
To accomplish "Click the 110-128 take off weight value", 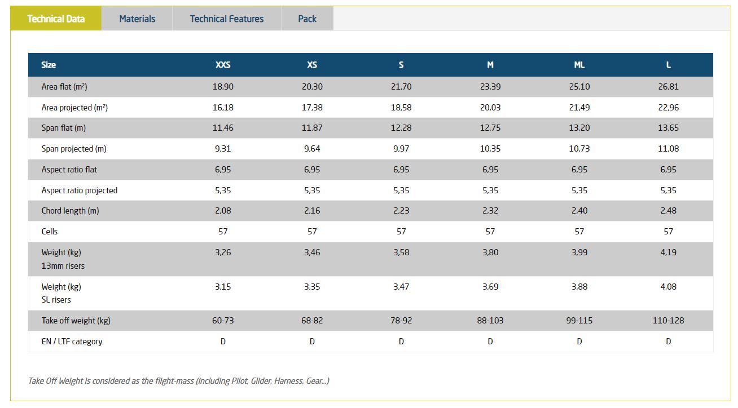I will point(669,321).
